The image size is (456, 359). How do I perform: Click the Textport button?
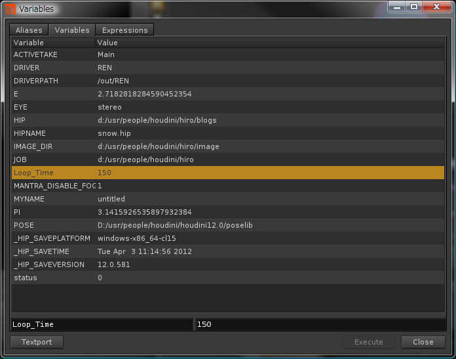pos(36,342)
